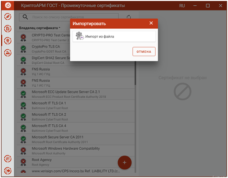The image size is (228, 178).
Task: Click the red status icon of Root Agency
Action: 23,162
